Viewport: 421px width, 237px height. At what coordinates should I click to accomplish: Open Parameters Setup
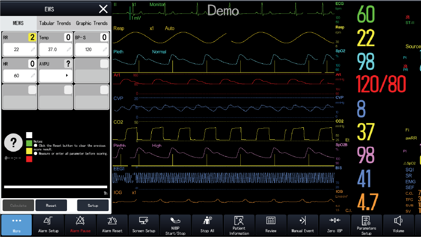367,225
